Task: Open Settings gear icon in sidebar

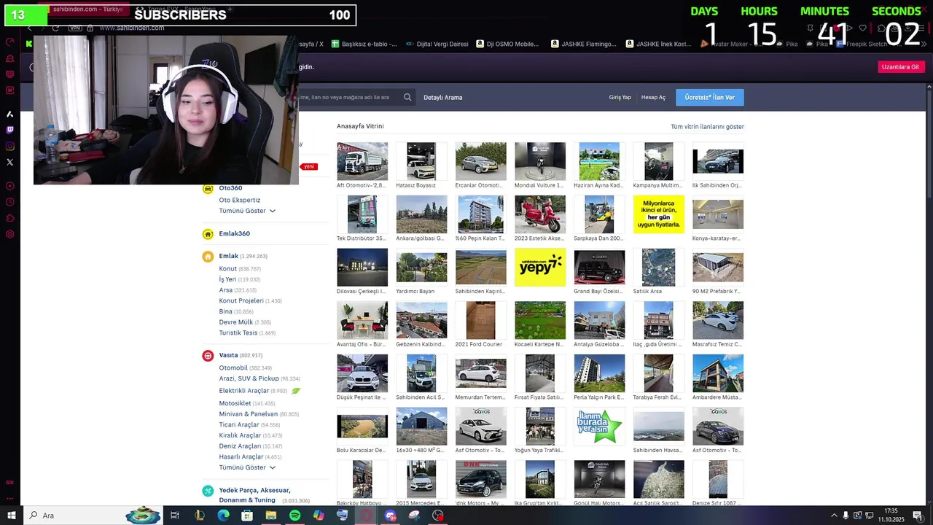Action: [9, 234]
